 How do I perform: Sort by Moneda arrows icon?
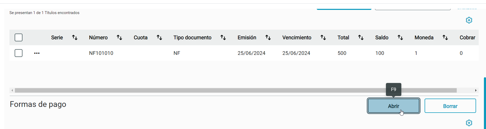click(x=445, y=37)
